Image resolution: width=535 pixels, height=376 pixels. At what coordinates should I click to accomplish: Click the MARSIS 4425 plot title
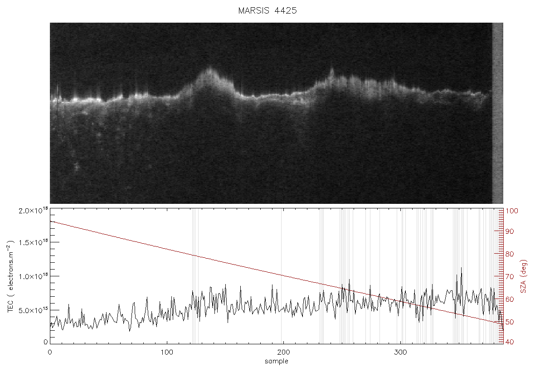pyautogui.click(x=267, y=10)
